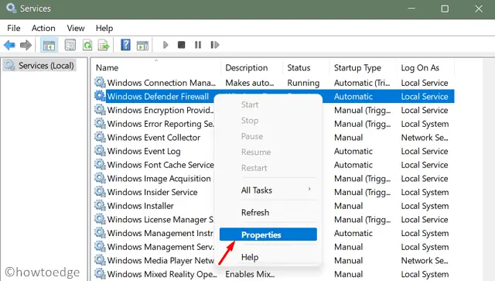Click the gear icon of Windows Insider Service

pyautogui.click(x=100, y=191)
